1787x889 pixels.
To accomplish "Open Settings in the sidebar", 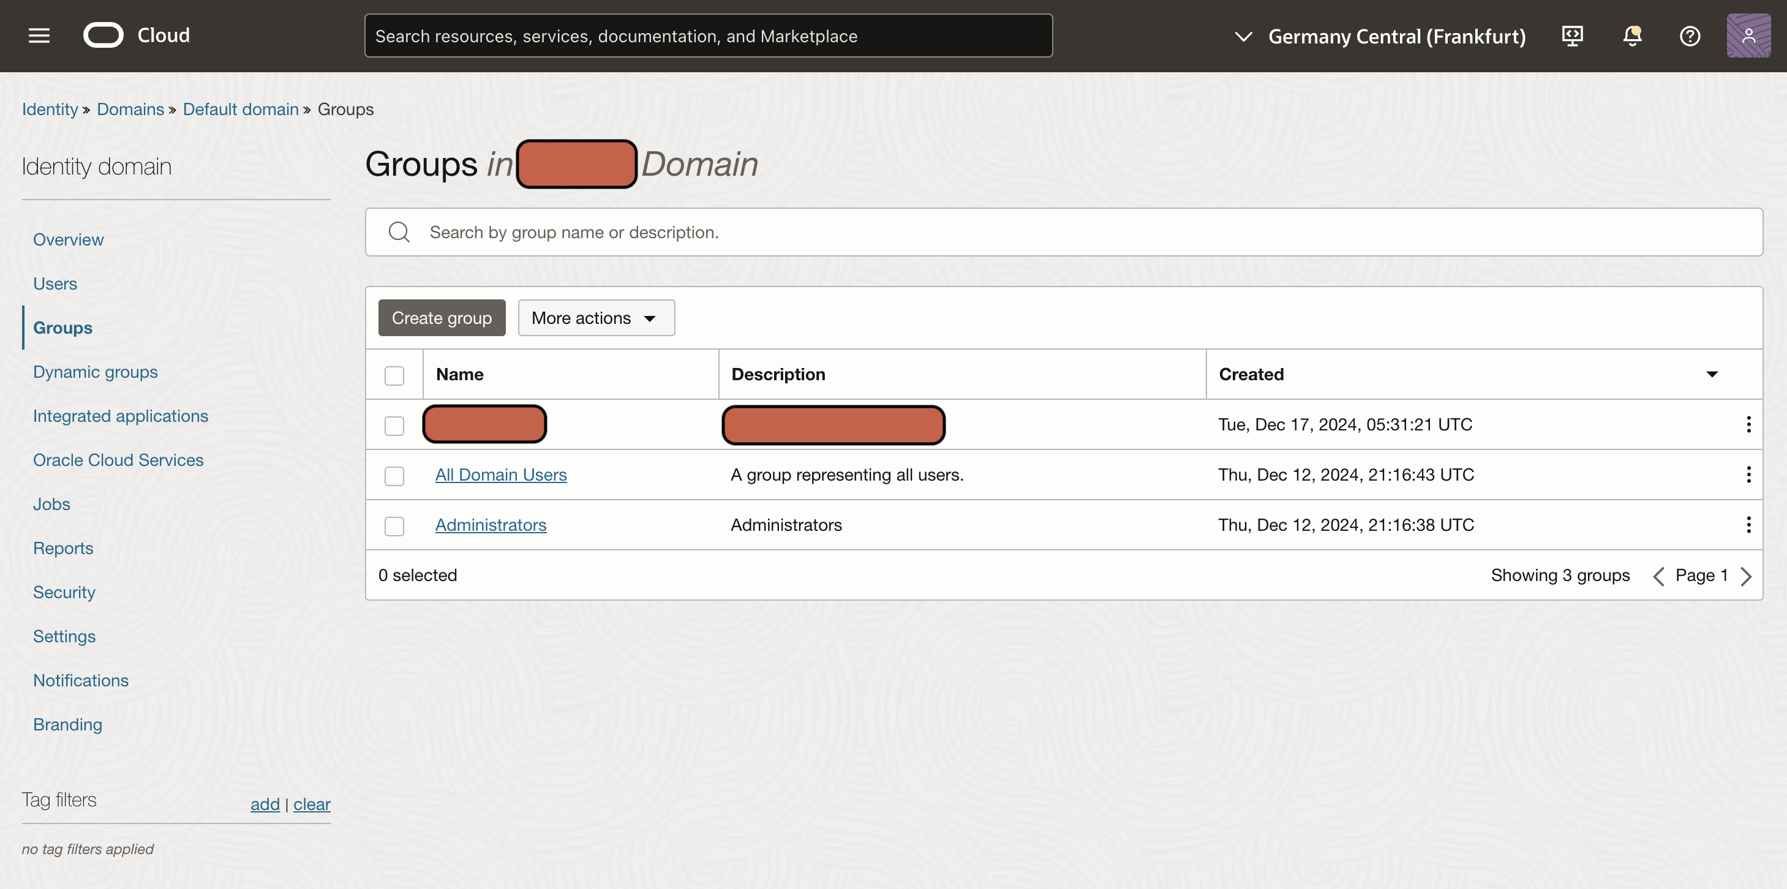I will (x=64, y=636).
